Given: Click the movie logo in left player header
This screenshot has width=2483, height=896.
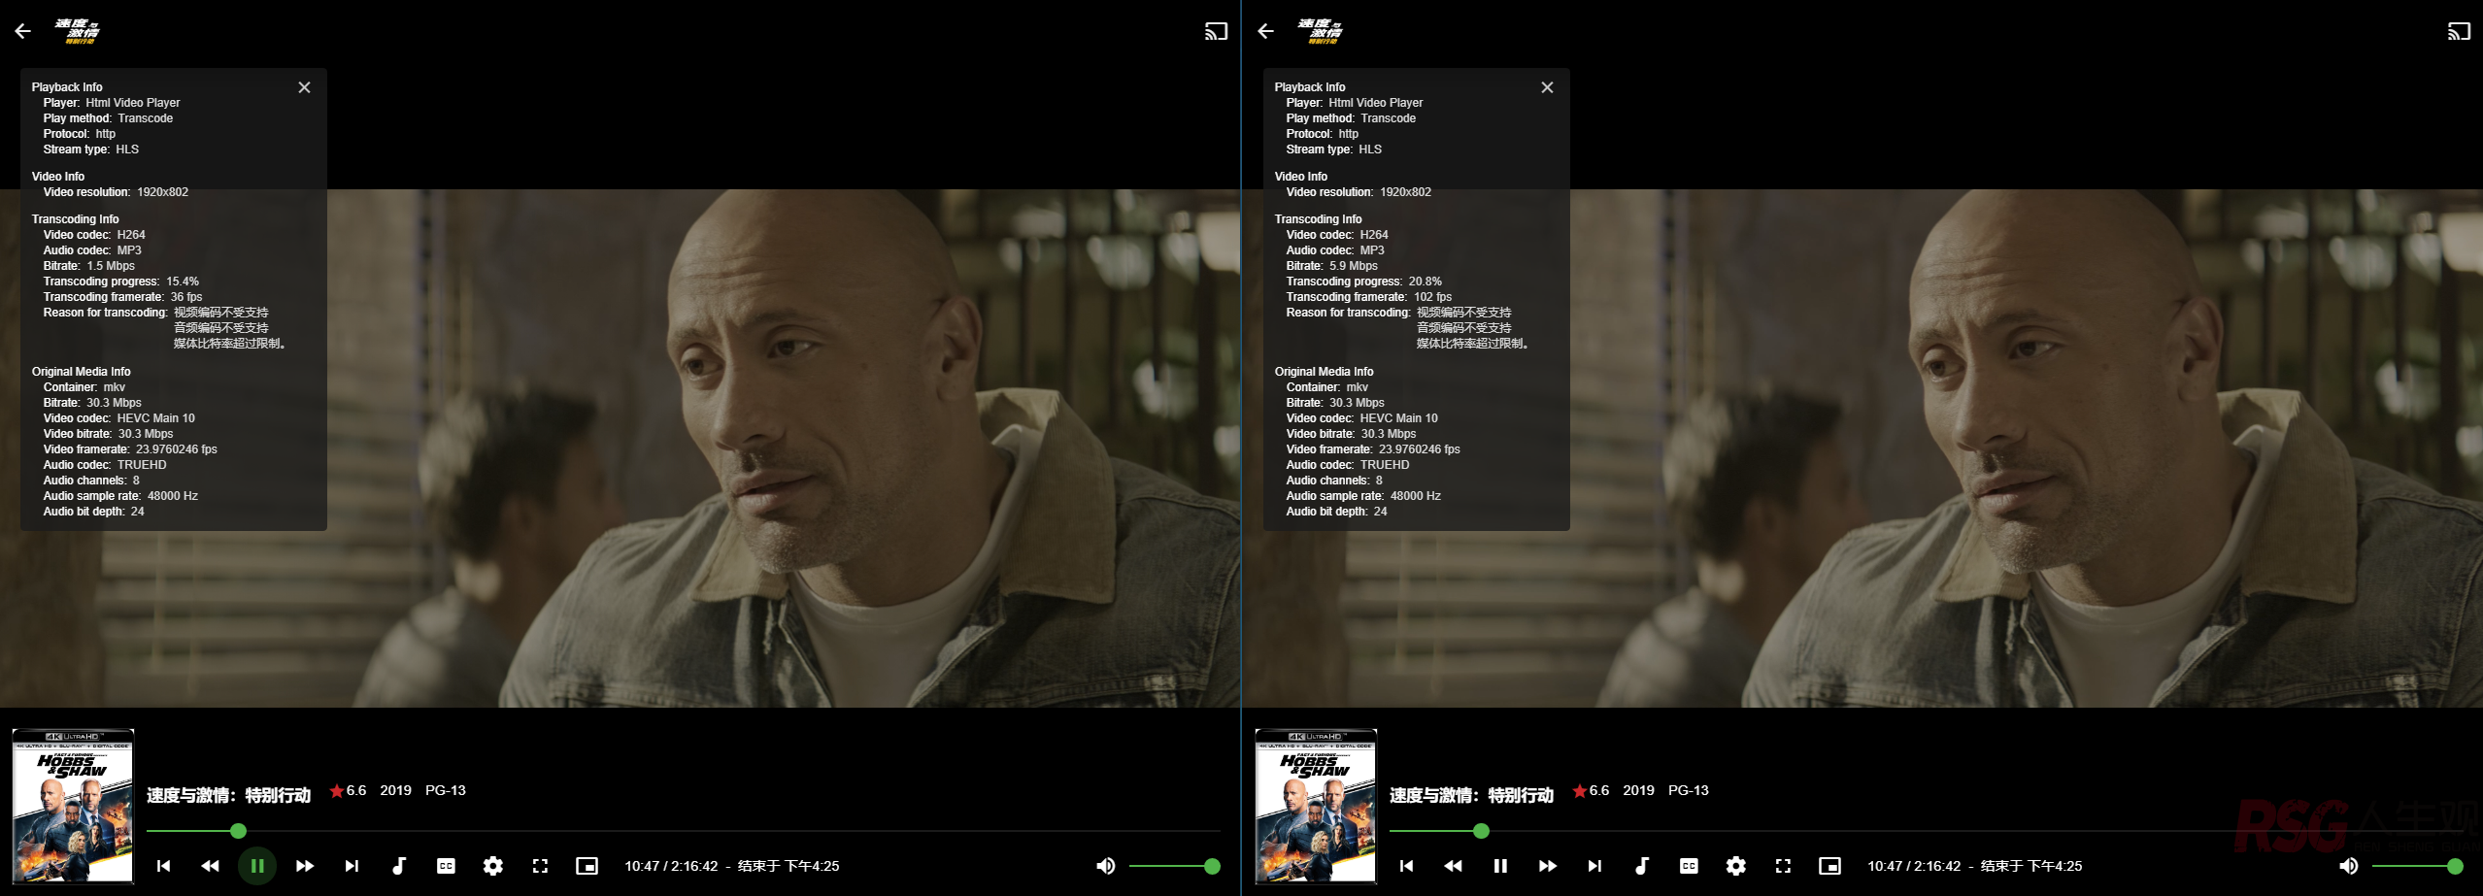Looking at the screenshot, I should (78, 31).
